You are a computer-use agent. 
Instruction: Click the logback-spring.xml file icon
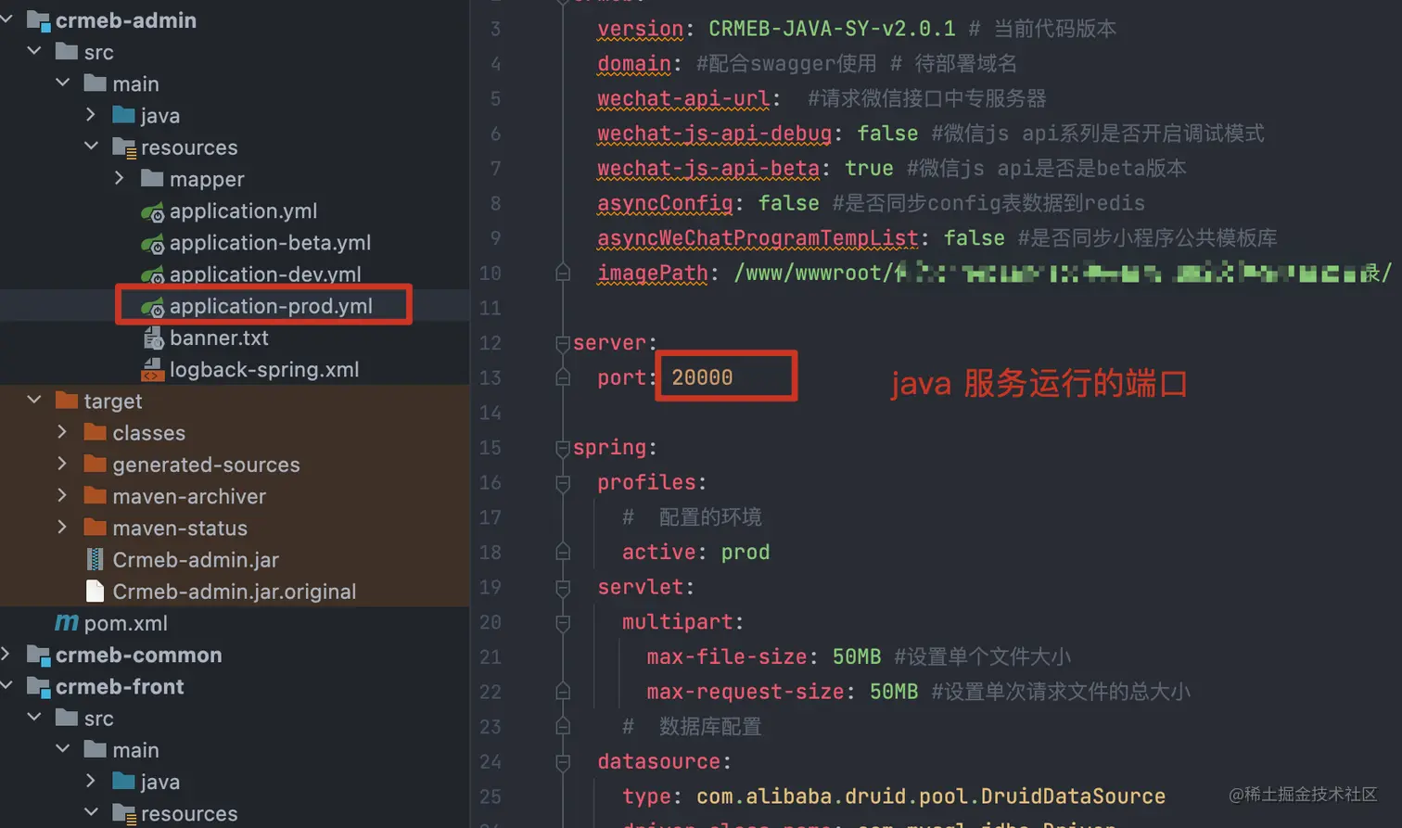(x=153, y=370)
